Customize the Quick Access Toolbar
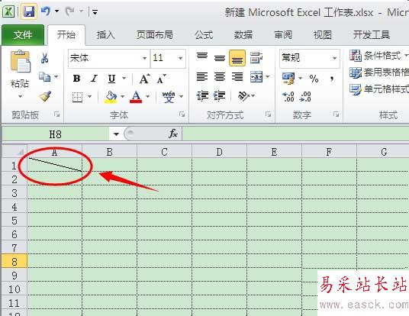This screenshot has width=409, height=316. point(95,12)
